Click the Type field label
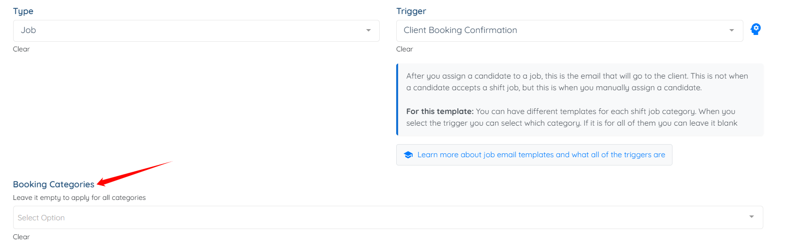This screenshot has height=247, width=790. click(23, 11)
